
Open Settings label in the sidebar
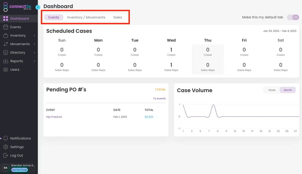17,147
